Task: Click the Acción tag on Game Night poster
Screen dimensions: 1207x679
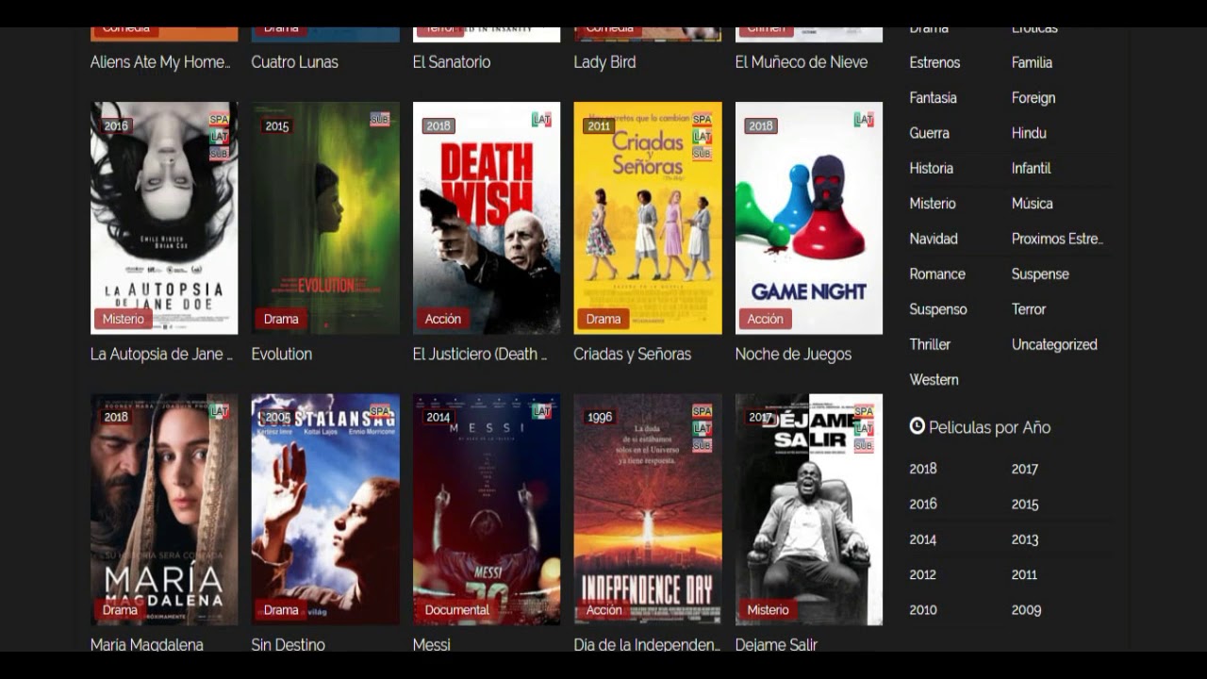Action: coord(766,319)
